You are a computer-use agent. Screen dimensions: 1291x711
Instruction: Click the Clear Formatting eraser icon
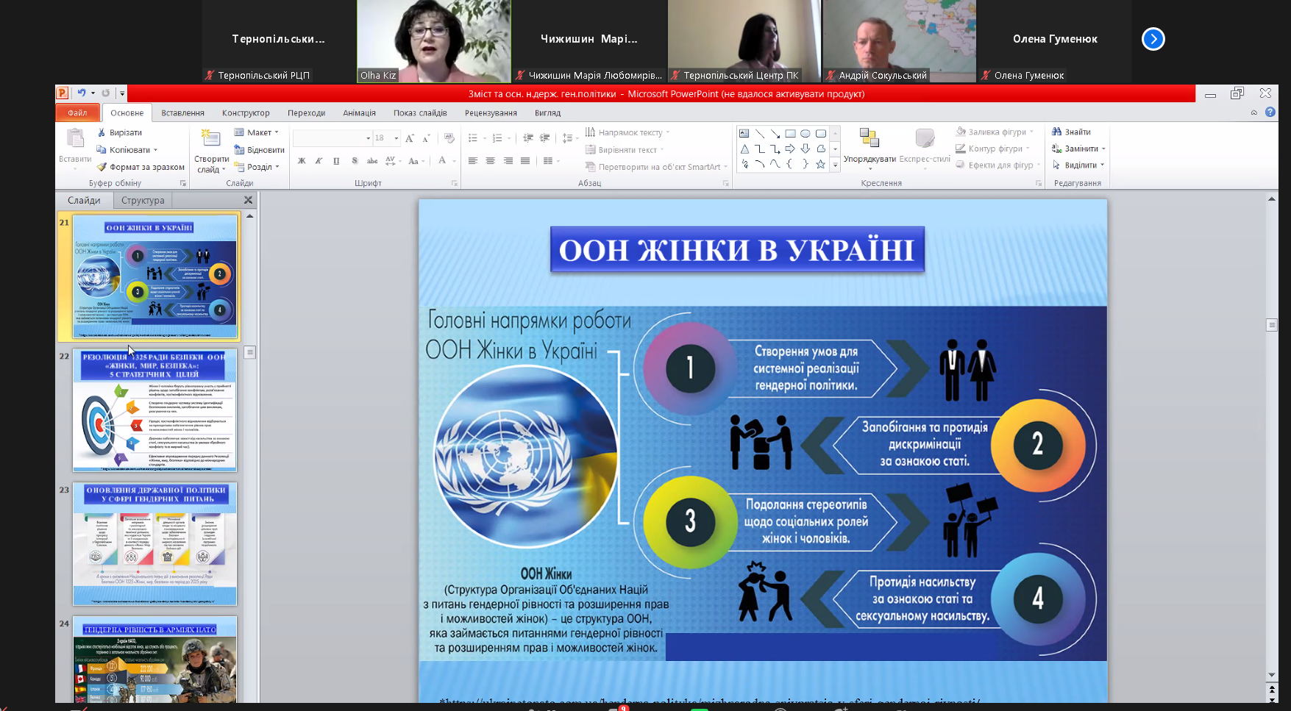(x=449, y=138)
